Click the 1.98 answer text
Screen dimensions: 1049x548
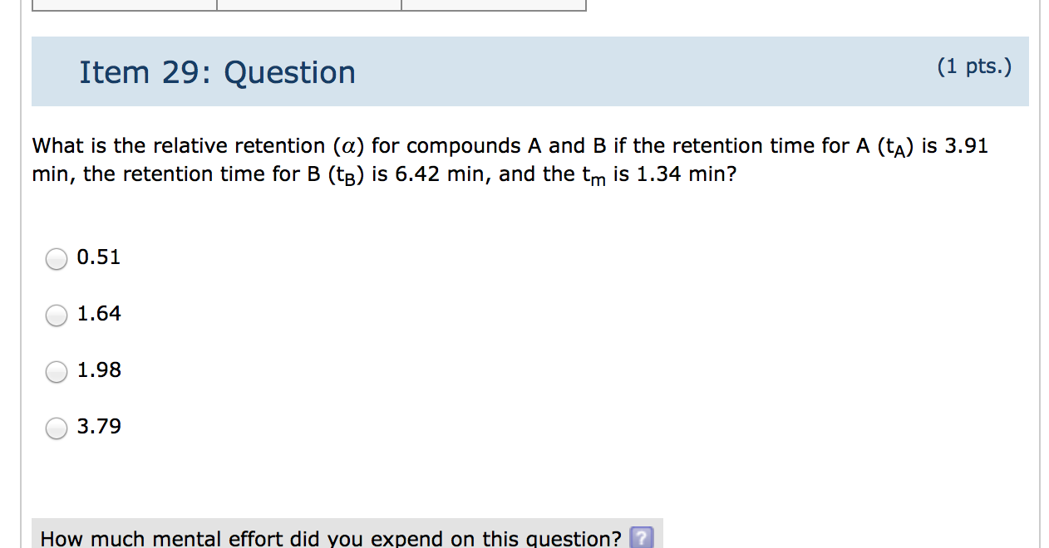(98, 370)
